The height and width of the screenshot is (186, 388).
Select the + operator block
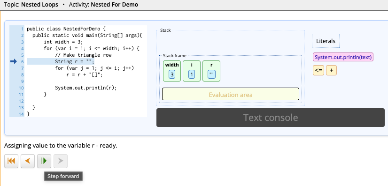331,70
